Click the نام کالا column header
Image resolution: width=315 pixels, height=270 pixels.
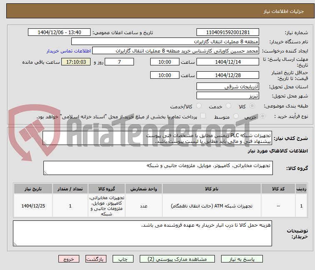[212, 189]
